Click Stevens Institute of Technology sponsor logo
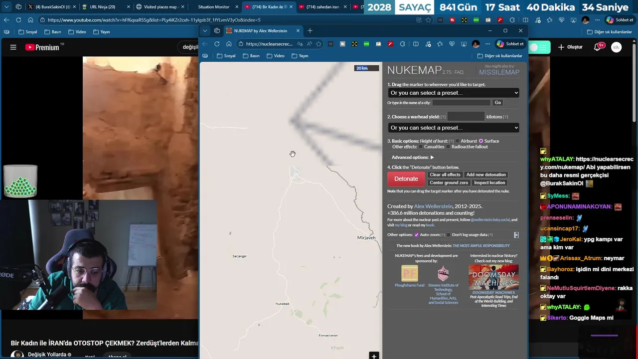Image resolution: width=638 pixels, height=359 pixels. click(443, 273)
